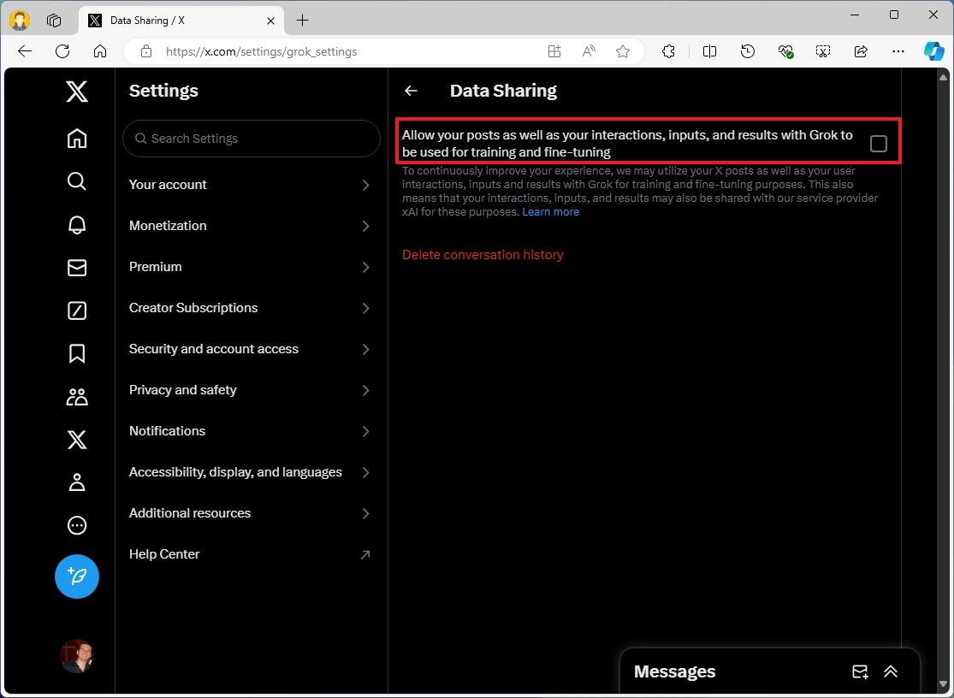This screenshot has height=698, width=954.
Task: Collapse the Messages panel chevron
Action: (891, 672)
